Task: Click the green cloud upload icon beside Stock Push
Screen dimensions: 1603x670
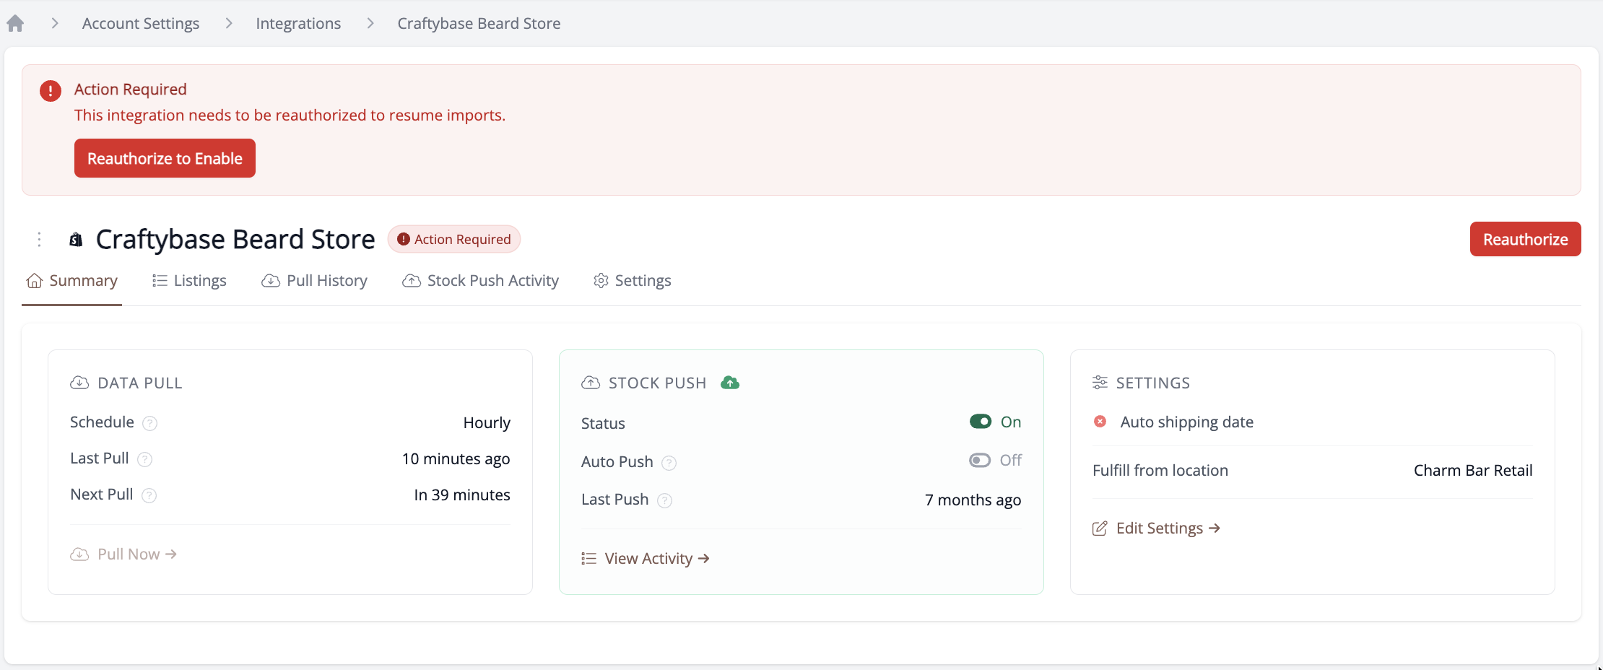Action: point(730,383)
